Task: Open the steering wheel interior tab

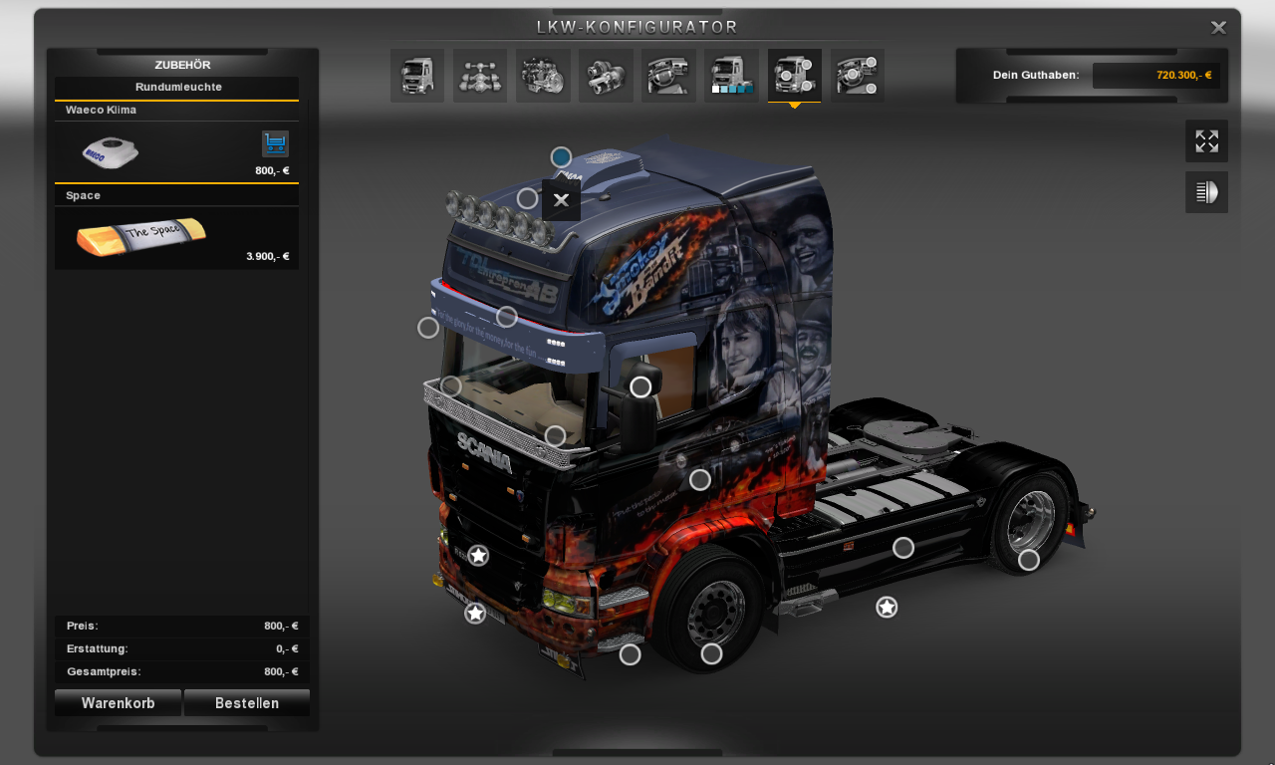Action: pos(668,76)
